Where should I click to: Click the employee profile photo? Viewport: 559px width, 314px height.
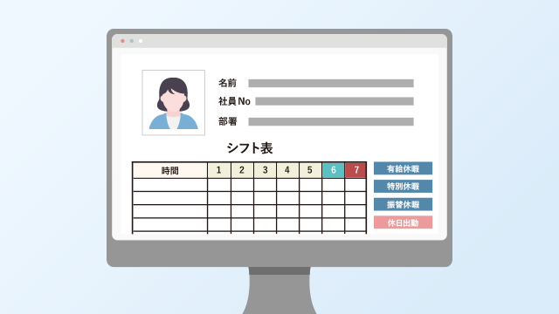pyautogui.click(x=174, y=103)
